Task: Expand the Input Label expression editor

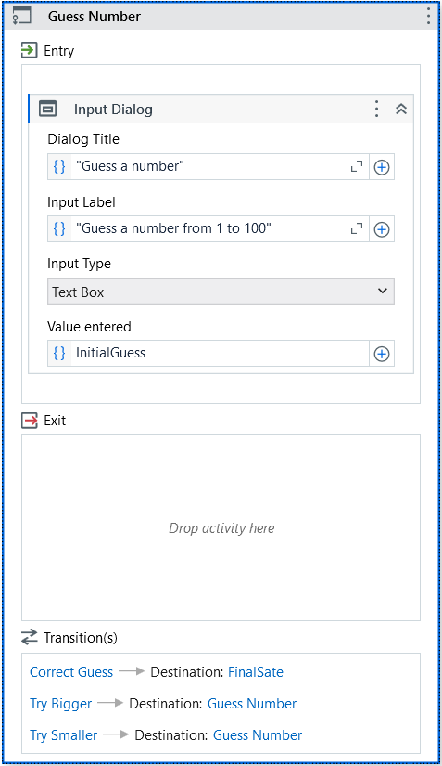Action: tap(357, 228)
